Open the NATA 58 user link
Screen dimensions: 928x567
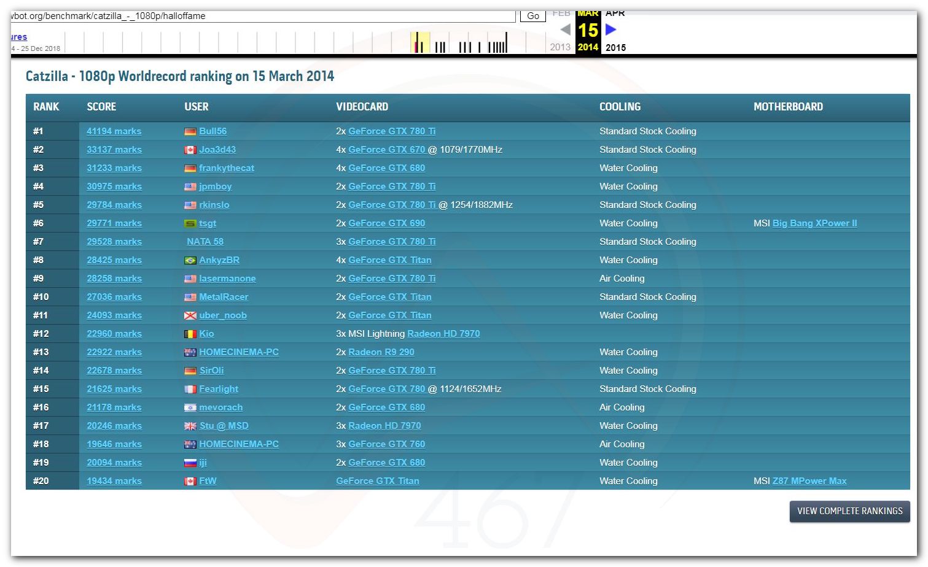pos(205,242)
